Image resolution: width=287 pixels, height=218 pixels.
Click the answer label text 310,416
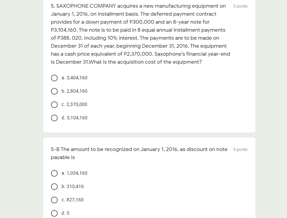coord(75,187)
